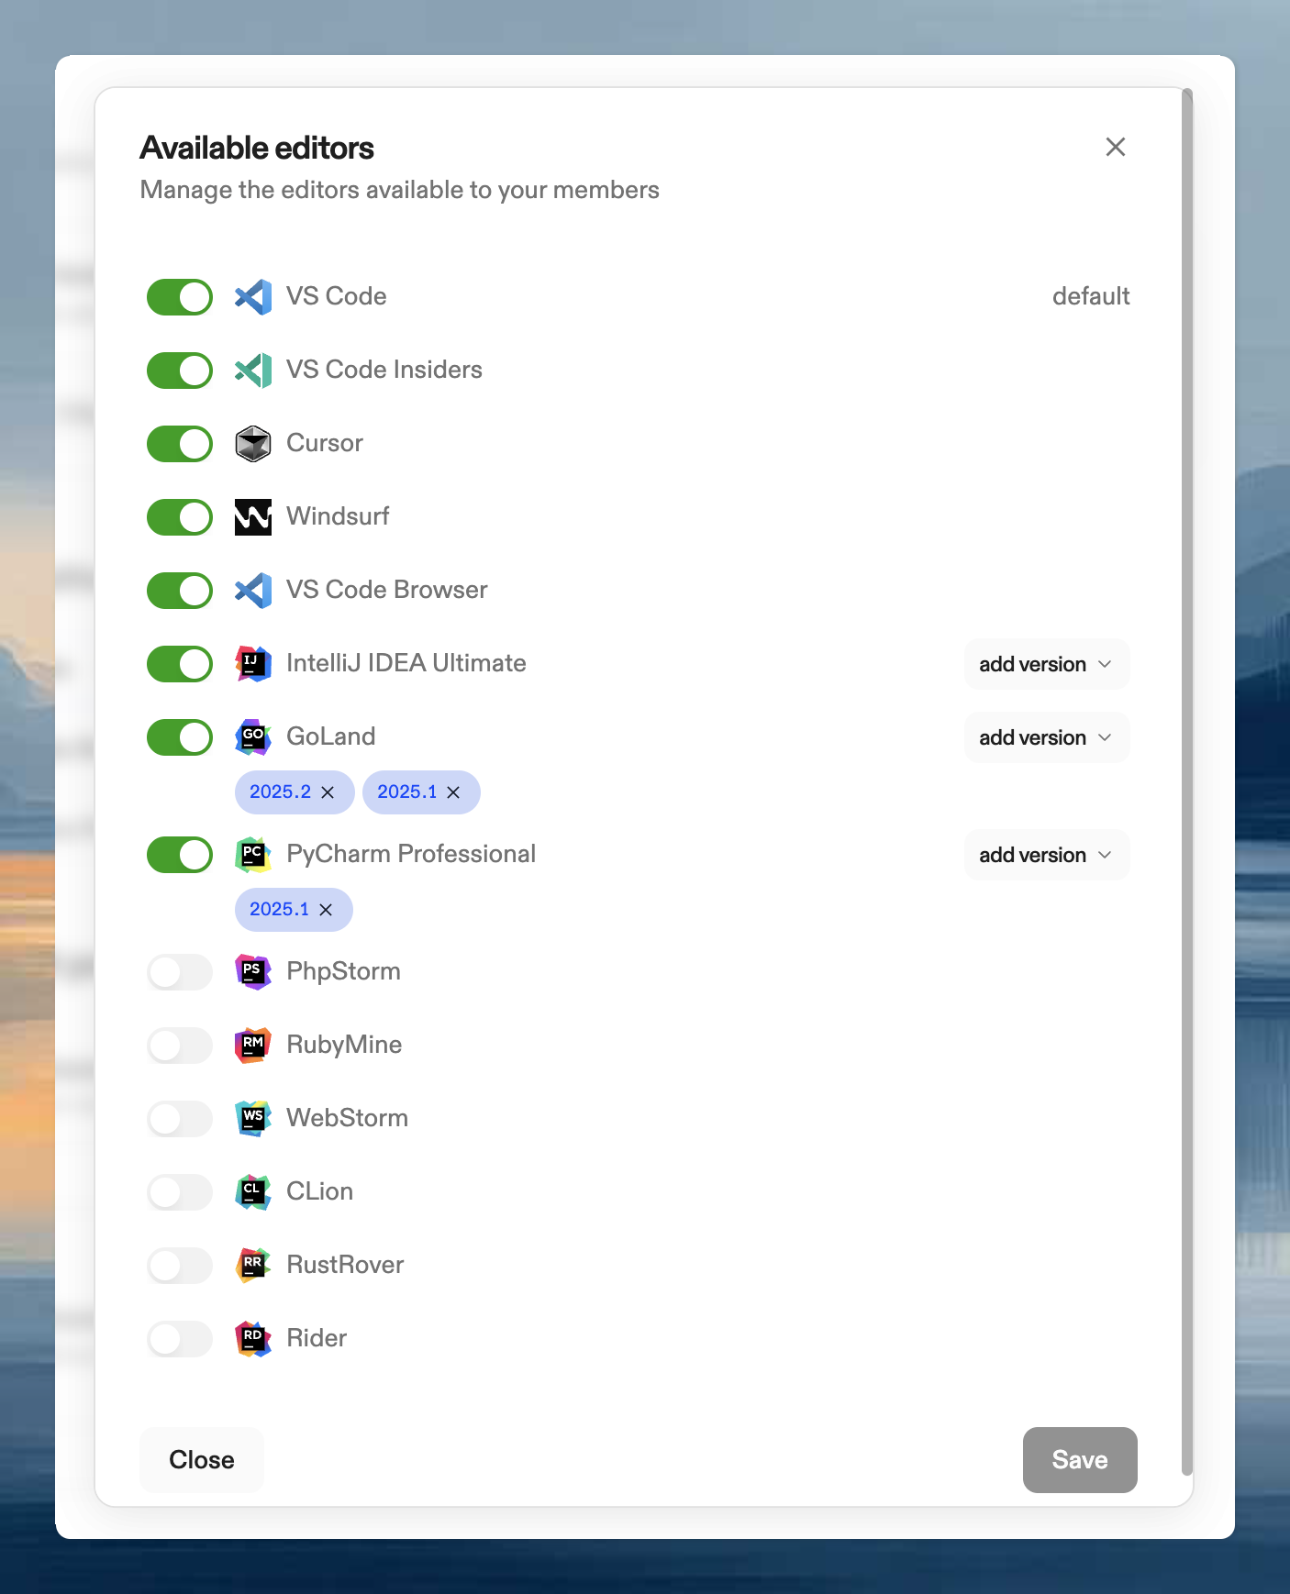Remove GoLand version 2025.1 tag
Screen dimensions: 1290x1594
(453, 792)
